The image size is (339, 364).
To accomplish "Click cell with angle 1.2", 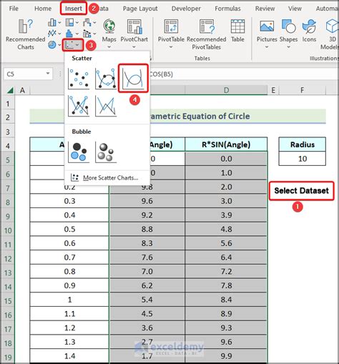I will click(x=69, y=328).
